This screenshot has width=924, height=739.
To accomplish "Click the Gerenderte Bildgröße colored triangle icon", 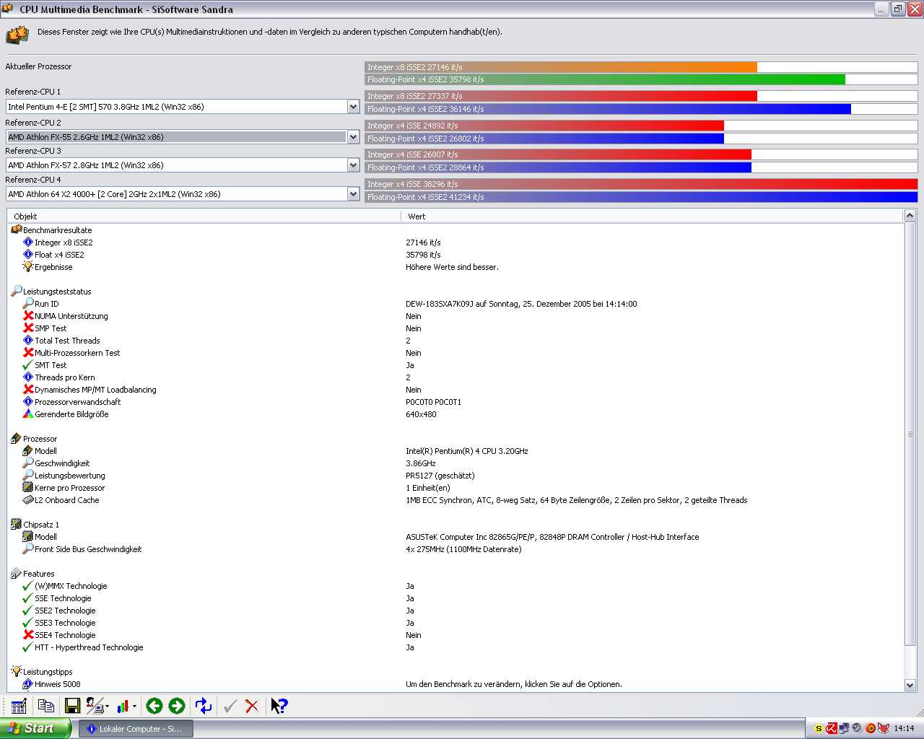I will point(28,414).
